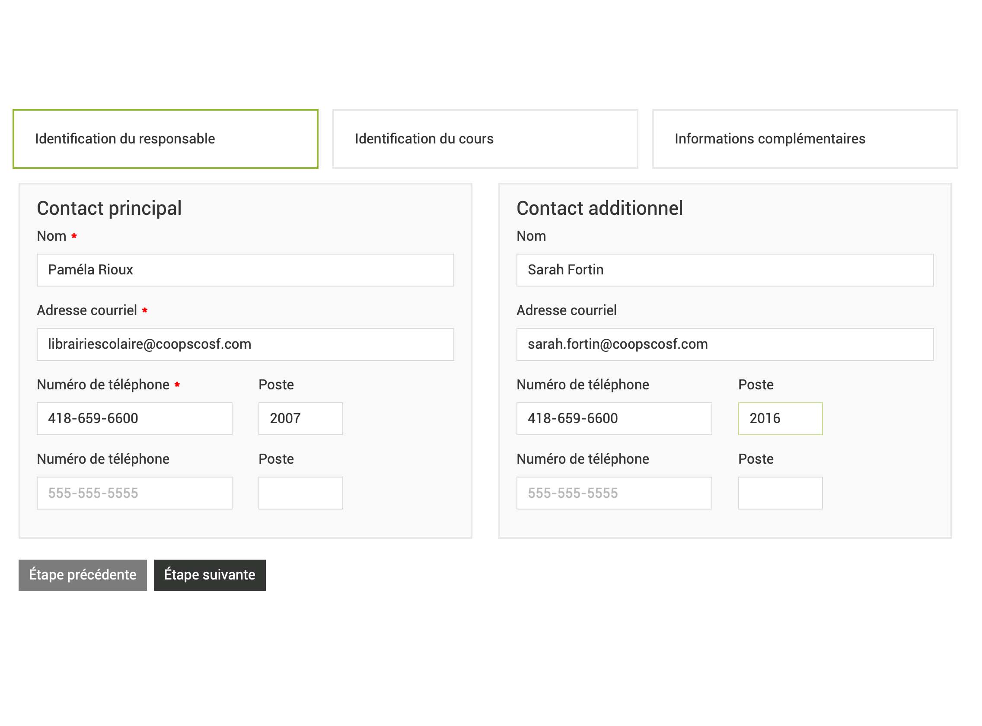Click the Étape suivante button
Image resolution: width=982 pixels, height=726 pixels.
(210, 575)
